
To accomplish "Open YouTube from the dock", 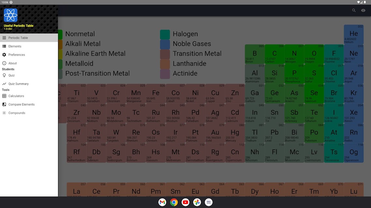I will (185, 202).
